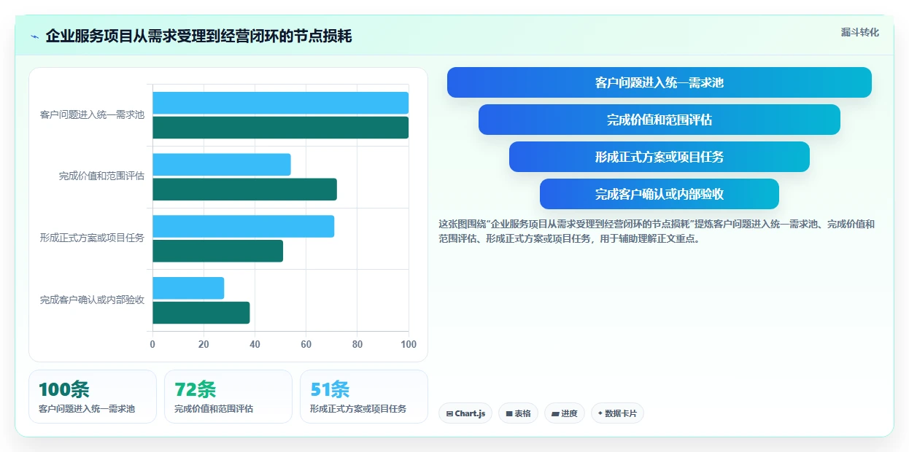Select the 完成客户确认或内部验收 funnel stage
This screenshot has height=452, width=909.
[x=659, y=194]
